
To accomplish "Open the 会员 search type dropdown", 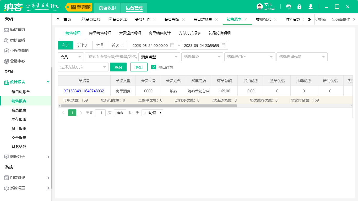I will tap(71, 57).
